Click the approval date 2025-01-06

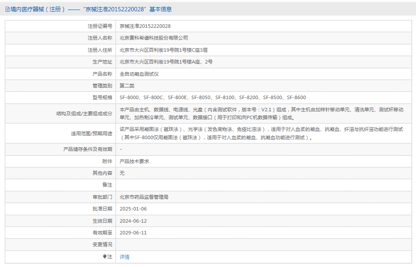tap(134, 209)
